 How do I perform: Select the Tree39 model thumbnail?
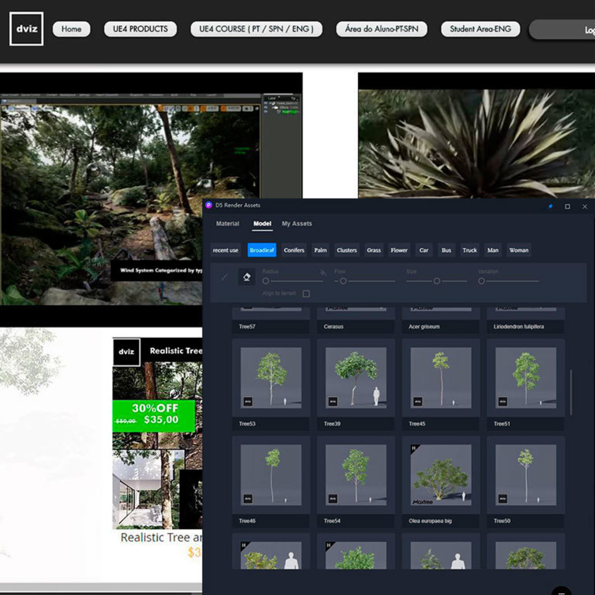tap(356, 377)
